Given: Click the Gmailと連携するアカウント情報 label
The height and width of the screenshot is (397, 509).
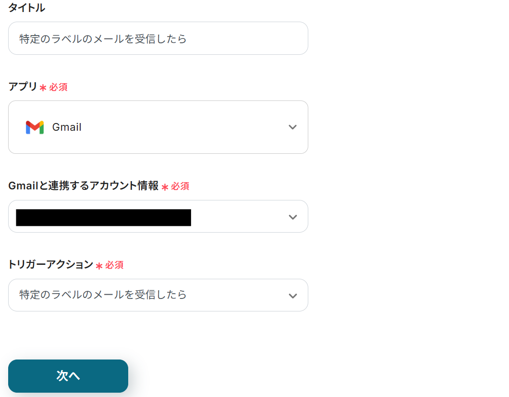Looking at the screenshot, I should [83, 186].
